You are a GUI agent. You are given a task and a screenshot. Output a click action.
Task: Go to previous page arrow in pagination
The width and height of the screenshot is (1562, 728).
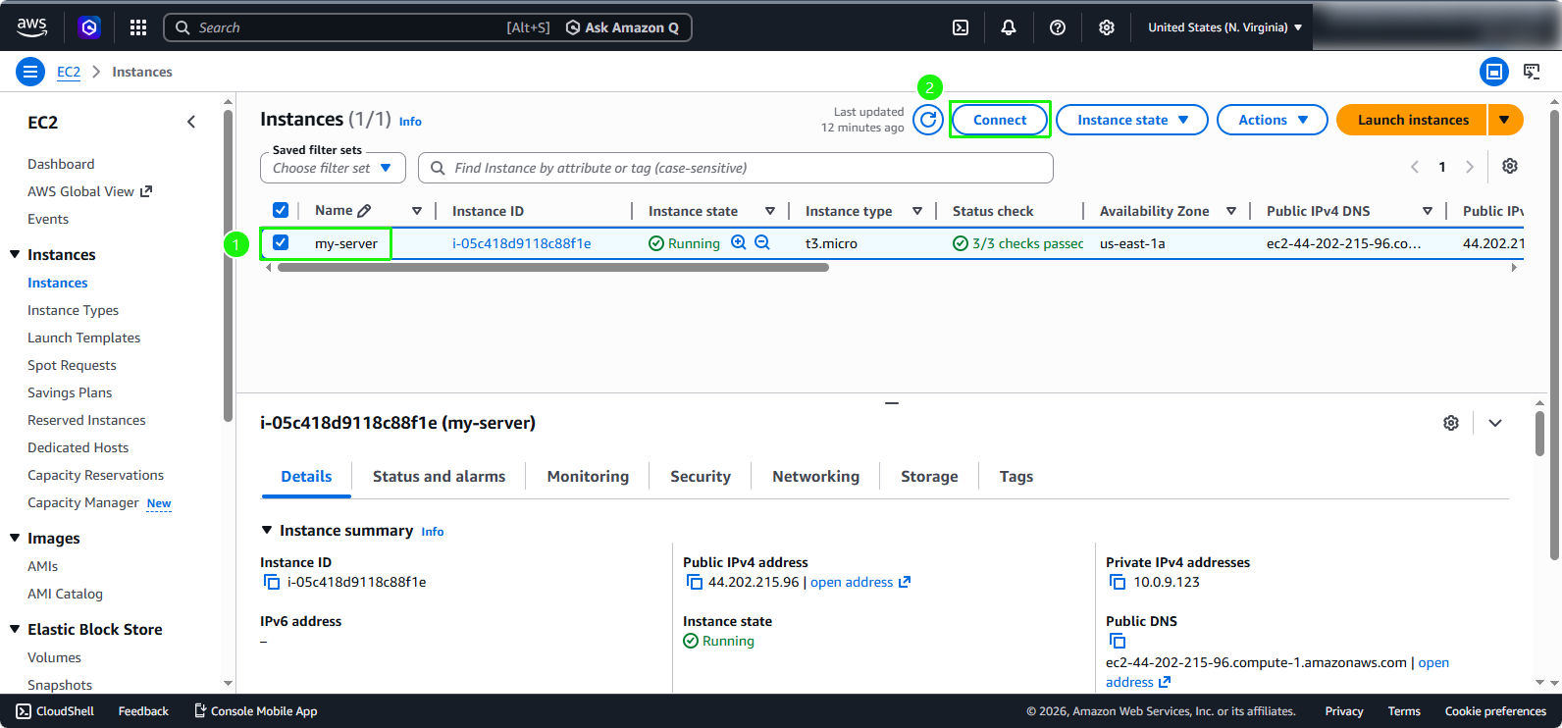click(1415, 167)
